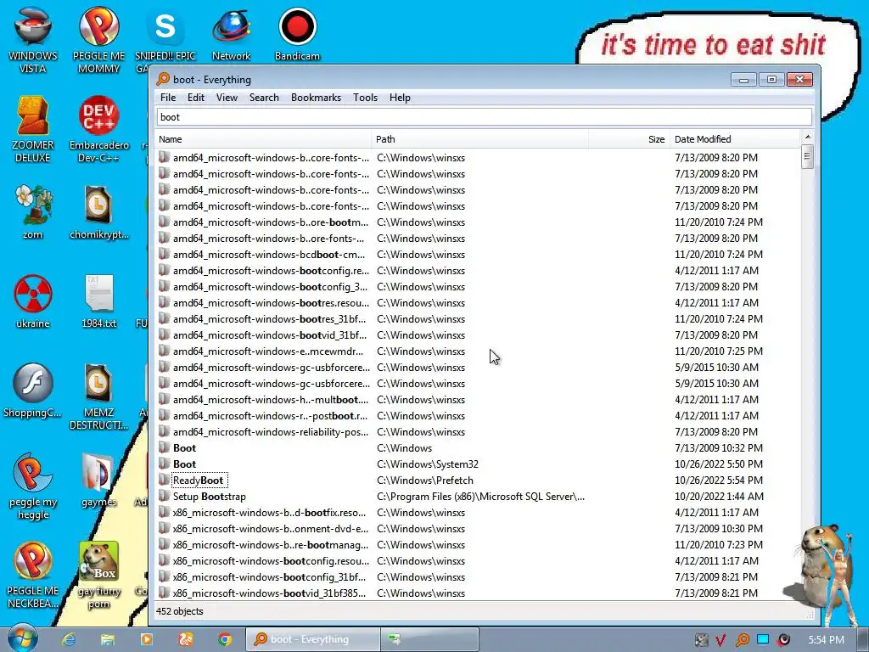Click the taskbar button right of boot - Everything
The image size is (869, 652).
(x=429, y=639)
